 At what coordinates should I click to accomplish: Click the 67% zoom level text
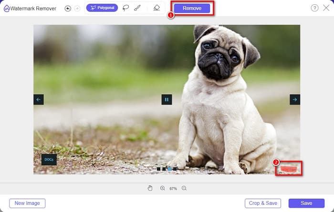173,189
